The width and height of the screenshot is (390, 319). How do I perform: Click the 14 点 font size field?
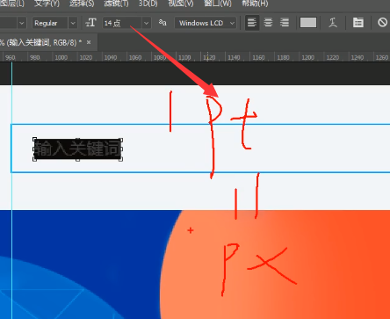point(122,23)
